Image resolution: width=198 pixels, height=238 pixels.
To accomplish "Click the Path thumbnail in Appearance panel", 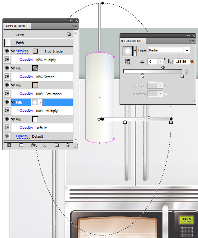I will 7,43.
